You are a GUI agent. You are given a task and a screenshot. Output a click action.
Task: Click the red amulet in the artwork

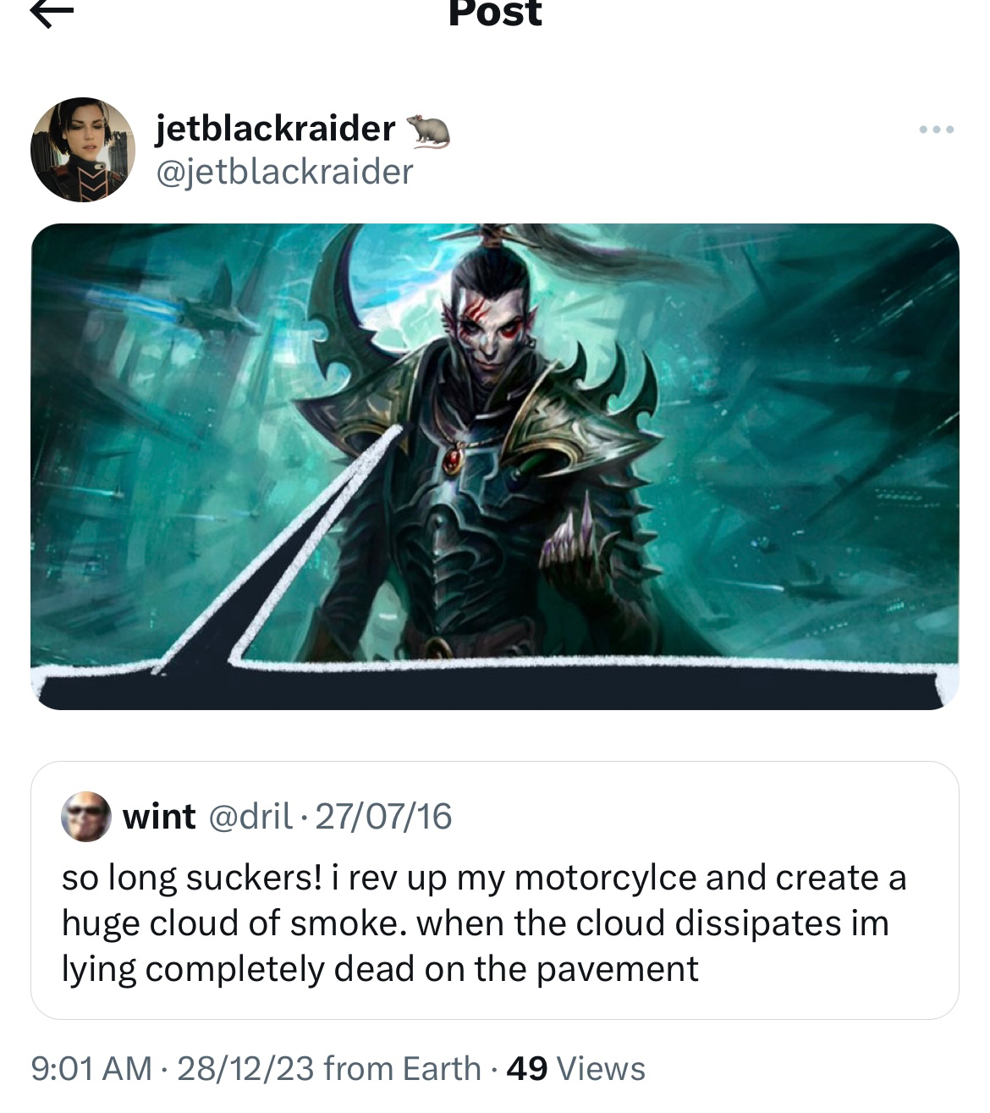(x=454, y=460)
